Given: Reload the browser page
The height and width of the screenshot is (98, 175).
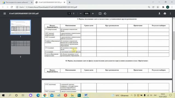Looking at the screenshot, I should (x=12, y=7).
